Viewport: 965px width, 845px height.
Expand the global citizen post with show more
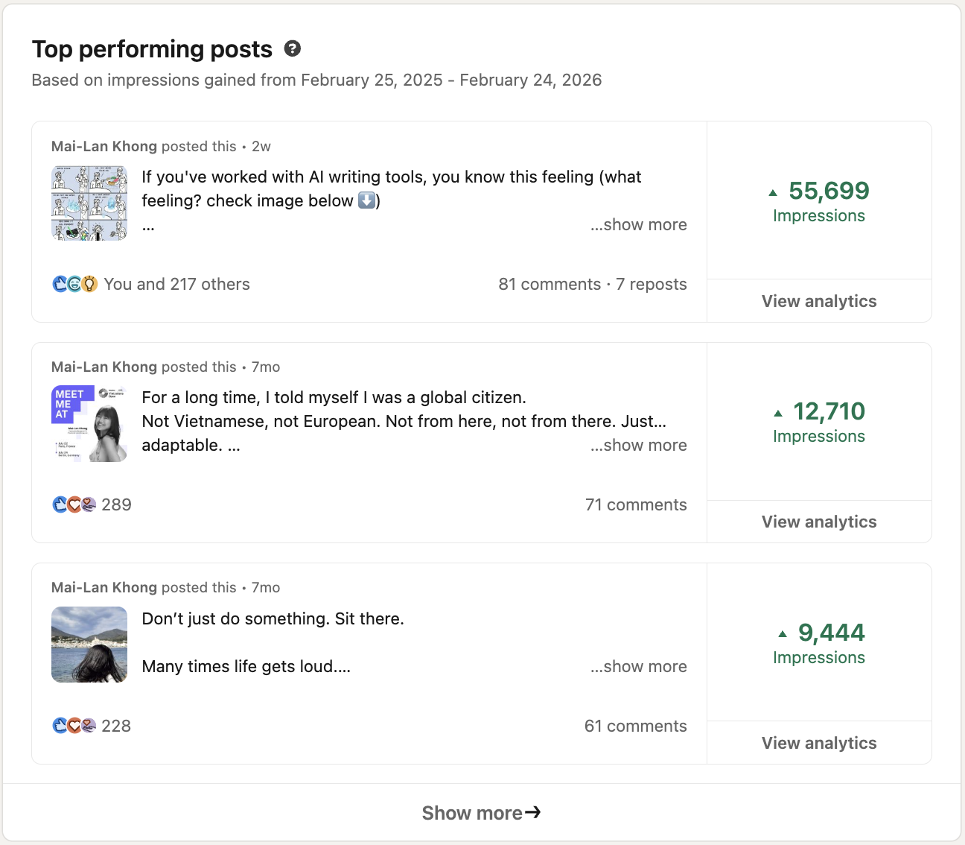[x=638, y=445]
